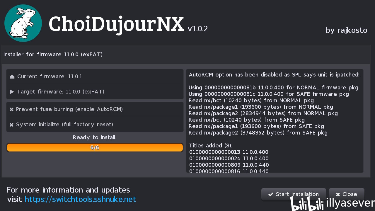This screenshot has height=211, width=375.
Task: Click the by rajkosto credit text
Action: click(x=346, y=30)
